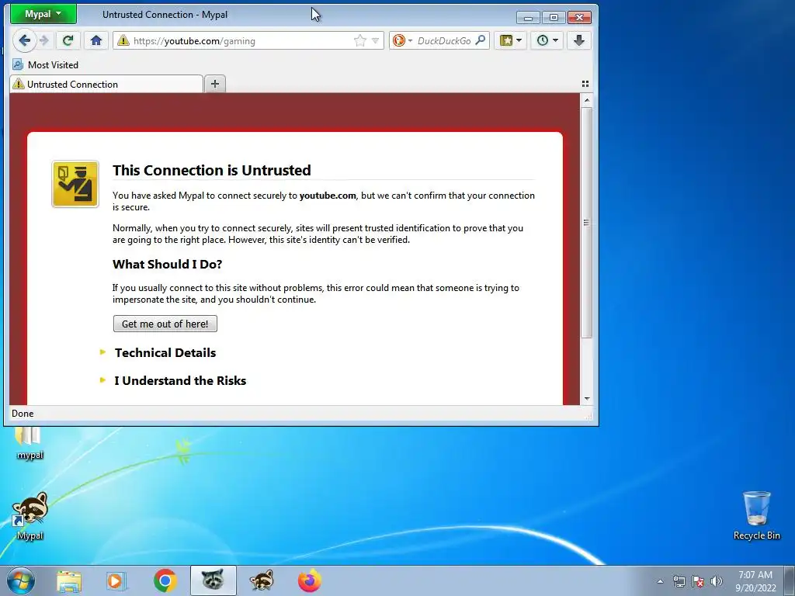Open a new tab with plus

point(215,84)
